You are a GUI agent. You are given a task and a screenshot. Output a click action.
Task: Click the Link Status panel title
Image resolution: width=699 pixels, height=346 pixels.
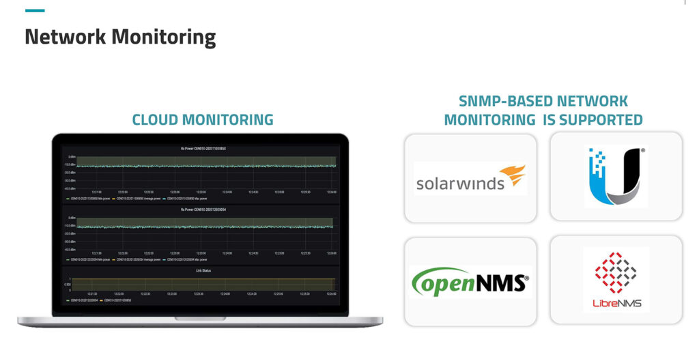coord(203,271)
